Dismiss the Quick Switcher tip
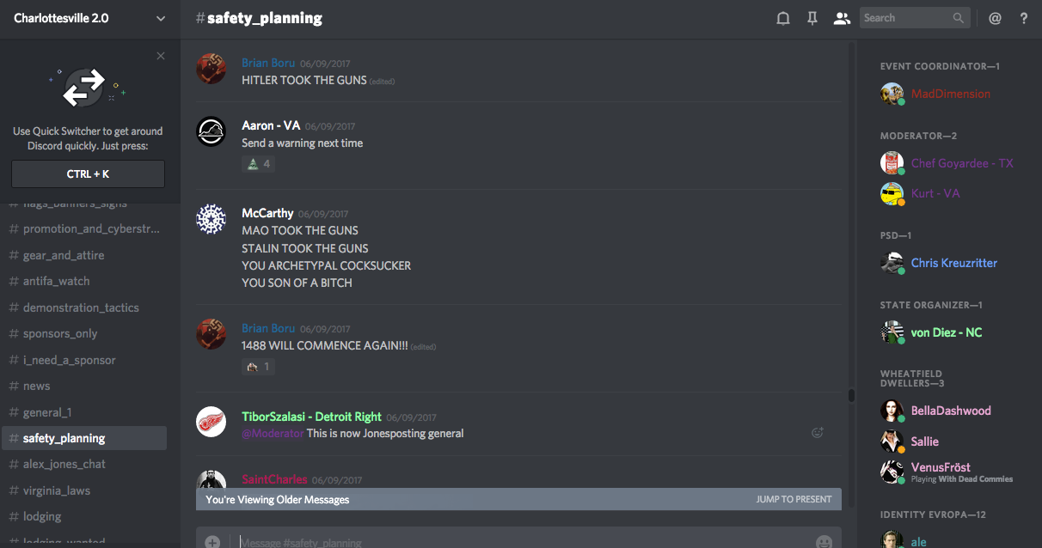Screen dimensions: 1042x548 (161, 56)
